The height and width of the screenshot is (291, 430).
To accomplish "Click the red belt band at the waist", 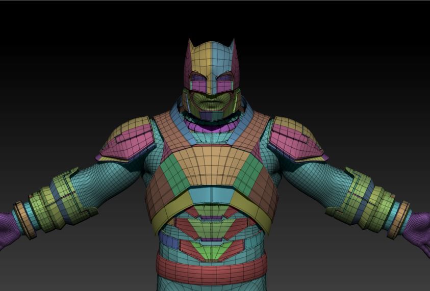I will [211, 268].
